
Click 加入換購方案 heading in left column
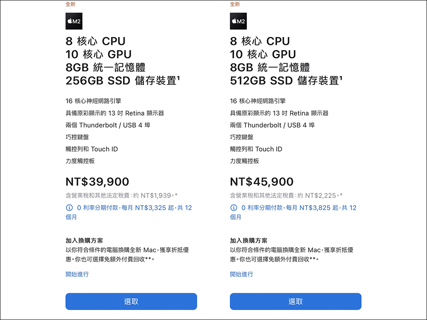[84, 241]
